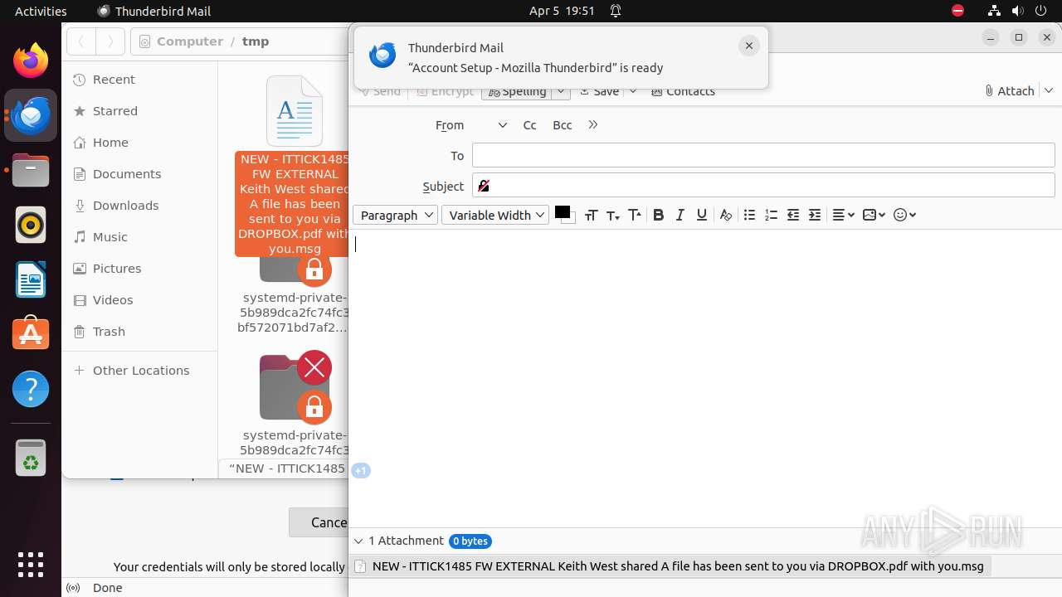The height and width of the screenshot is (597, 1062).
Task: Open the clock calendar Apr 5 19:51
Action: 562,11
